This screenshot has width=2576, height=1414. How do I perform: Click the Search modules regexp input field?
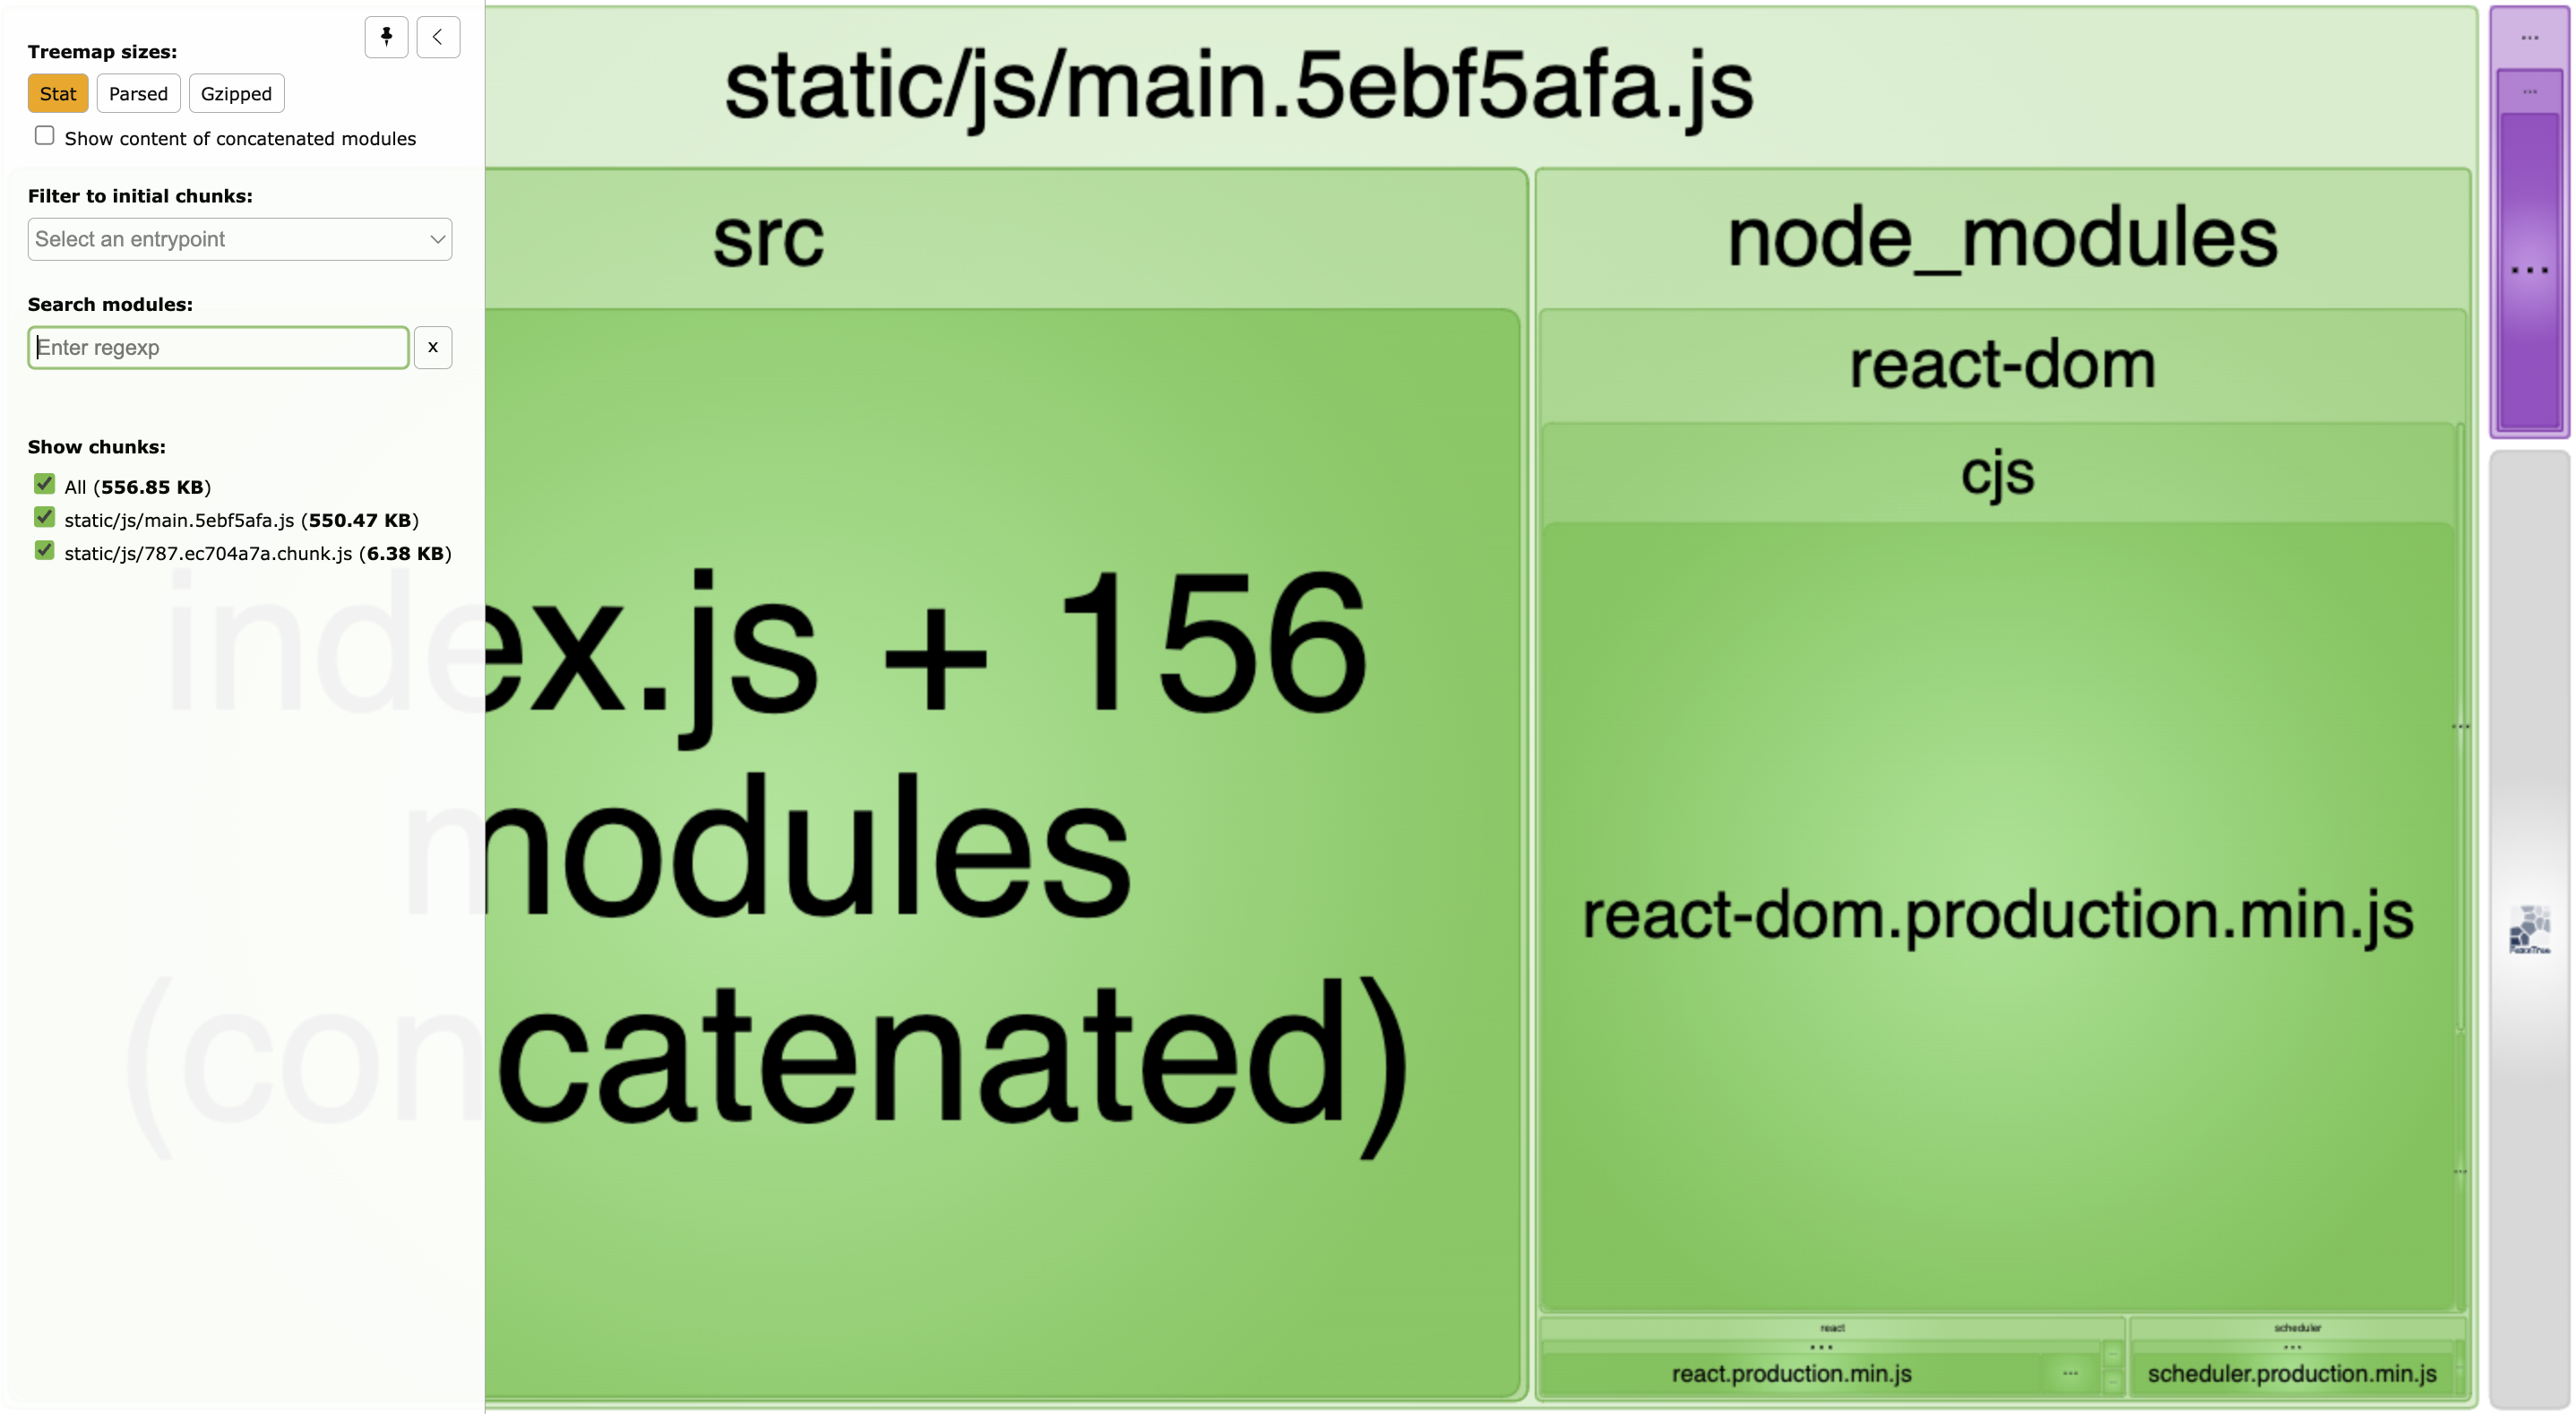coord(216,347)
